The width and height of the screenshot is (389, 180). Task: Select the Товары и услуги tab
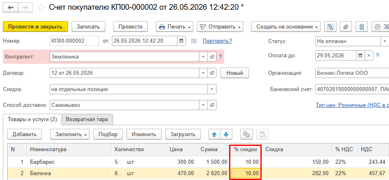click(x=32, y=119)
